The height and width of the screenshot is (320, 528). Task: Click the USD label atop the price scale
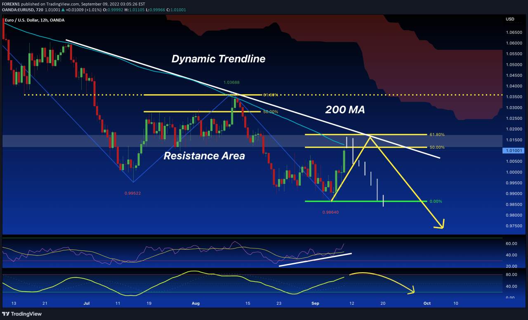(x=509, y=19)
